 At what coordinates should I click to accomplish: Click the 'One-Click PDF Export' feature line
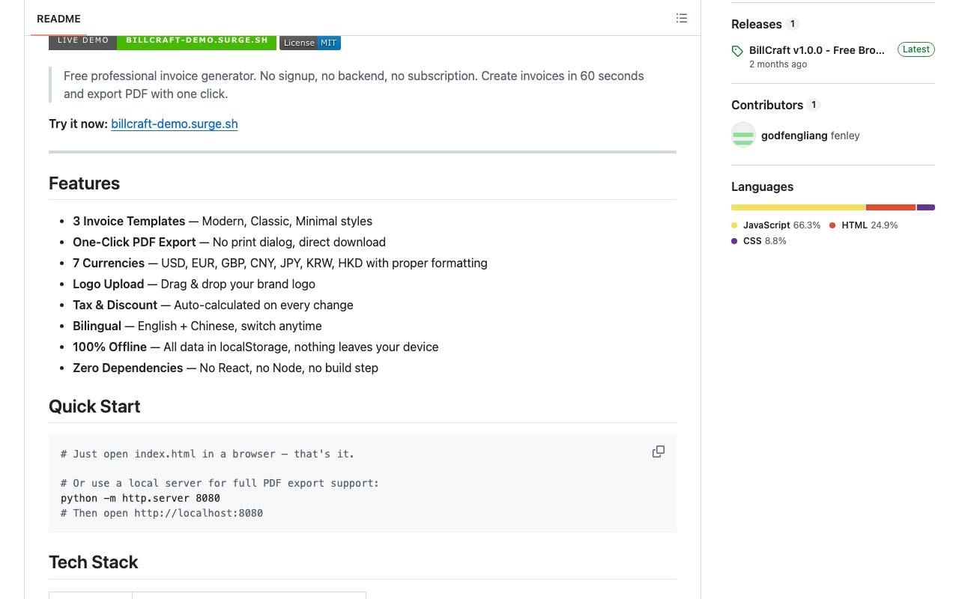229,242
